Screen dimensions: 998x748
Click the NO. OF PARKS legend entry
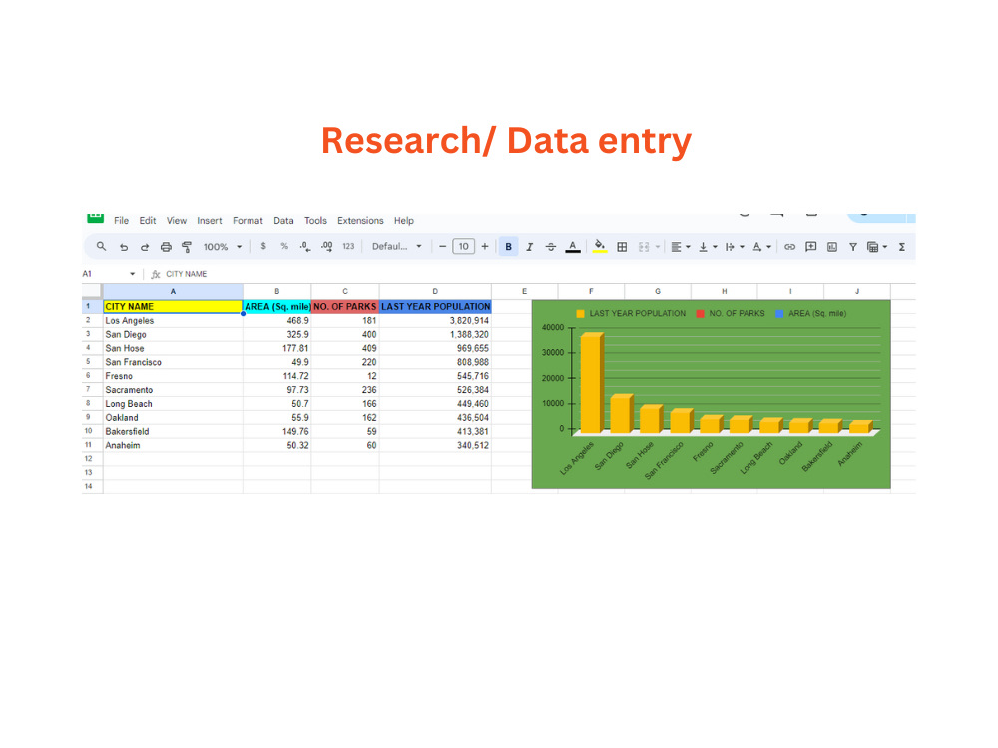click(x=731, y=313)
